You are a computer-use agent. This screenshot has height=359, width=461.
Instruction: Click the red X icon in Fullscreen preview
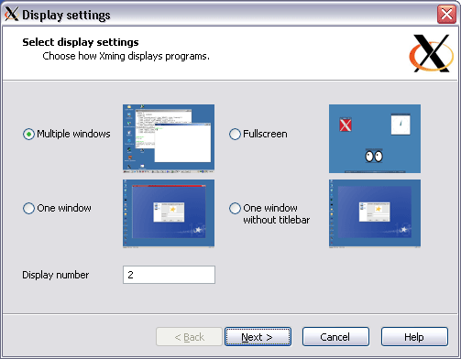tap(346, 125)
